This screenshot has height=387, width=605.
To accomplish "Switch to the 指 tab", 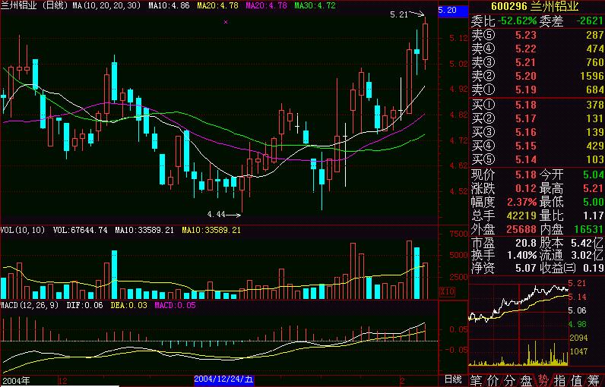I will click(560, 379).
